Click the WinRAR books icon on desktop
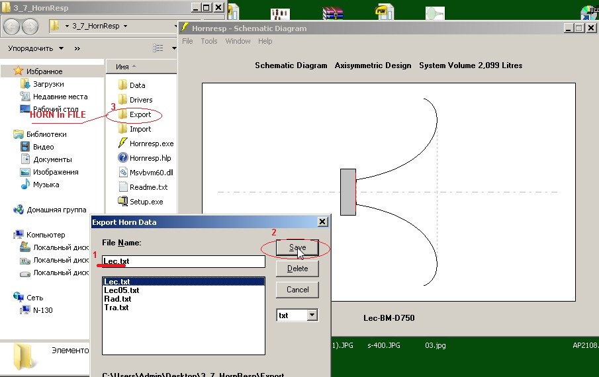The width and height of the screenshot is (599, 377). coord(333,12)
